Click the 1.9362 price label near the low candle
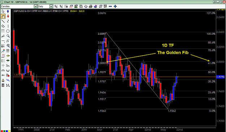The height and width of the screenshot is (132, 226). (172, 111)
